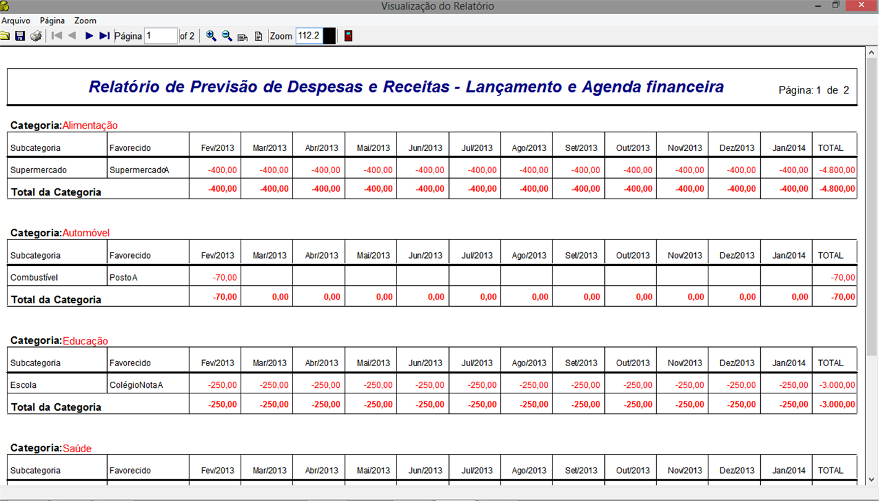Go to the previous page
Image resolution: width=879 pixels, height=501 pixels.
tap(72, 36)
